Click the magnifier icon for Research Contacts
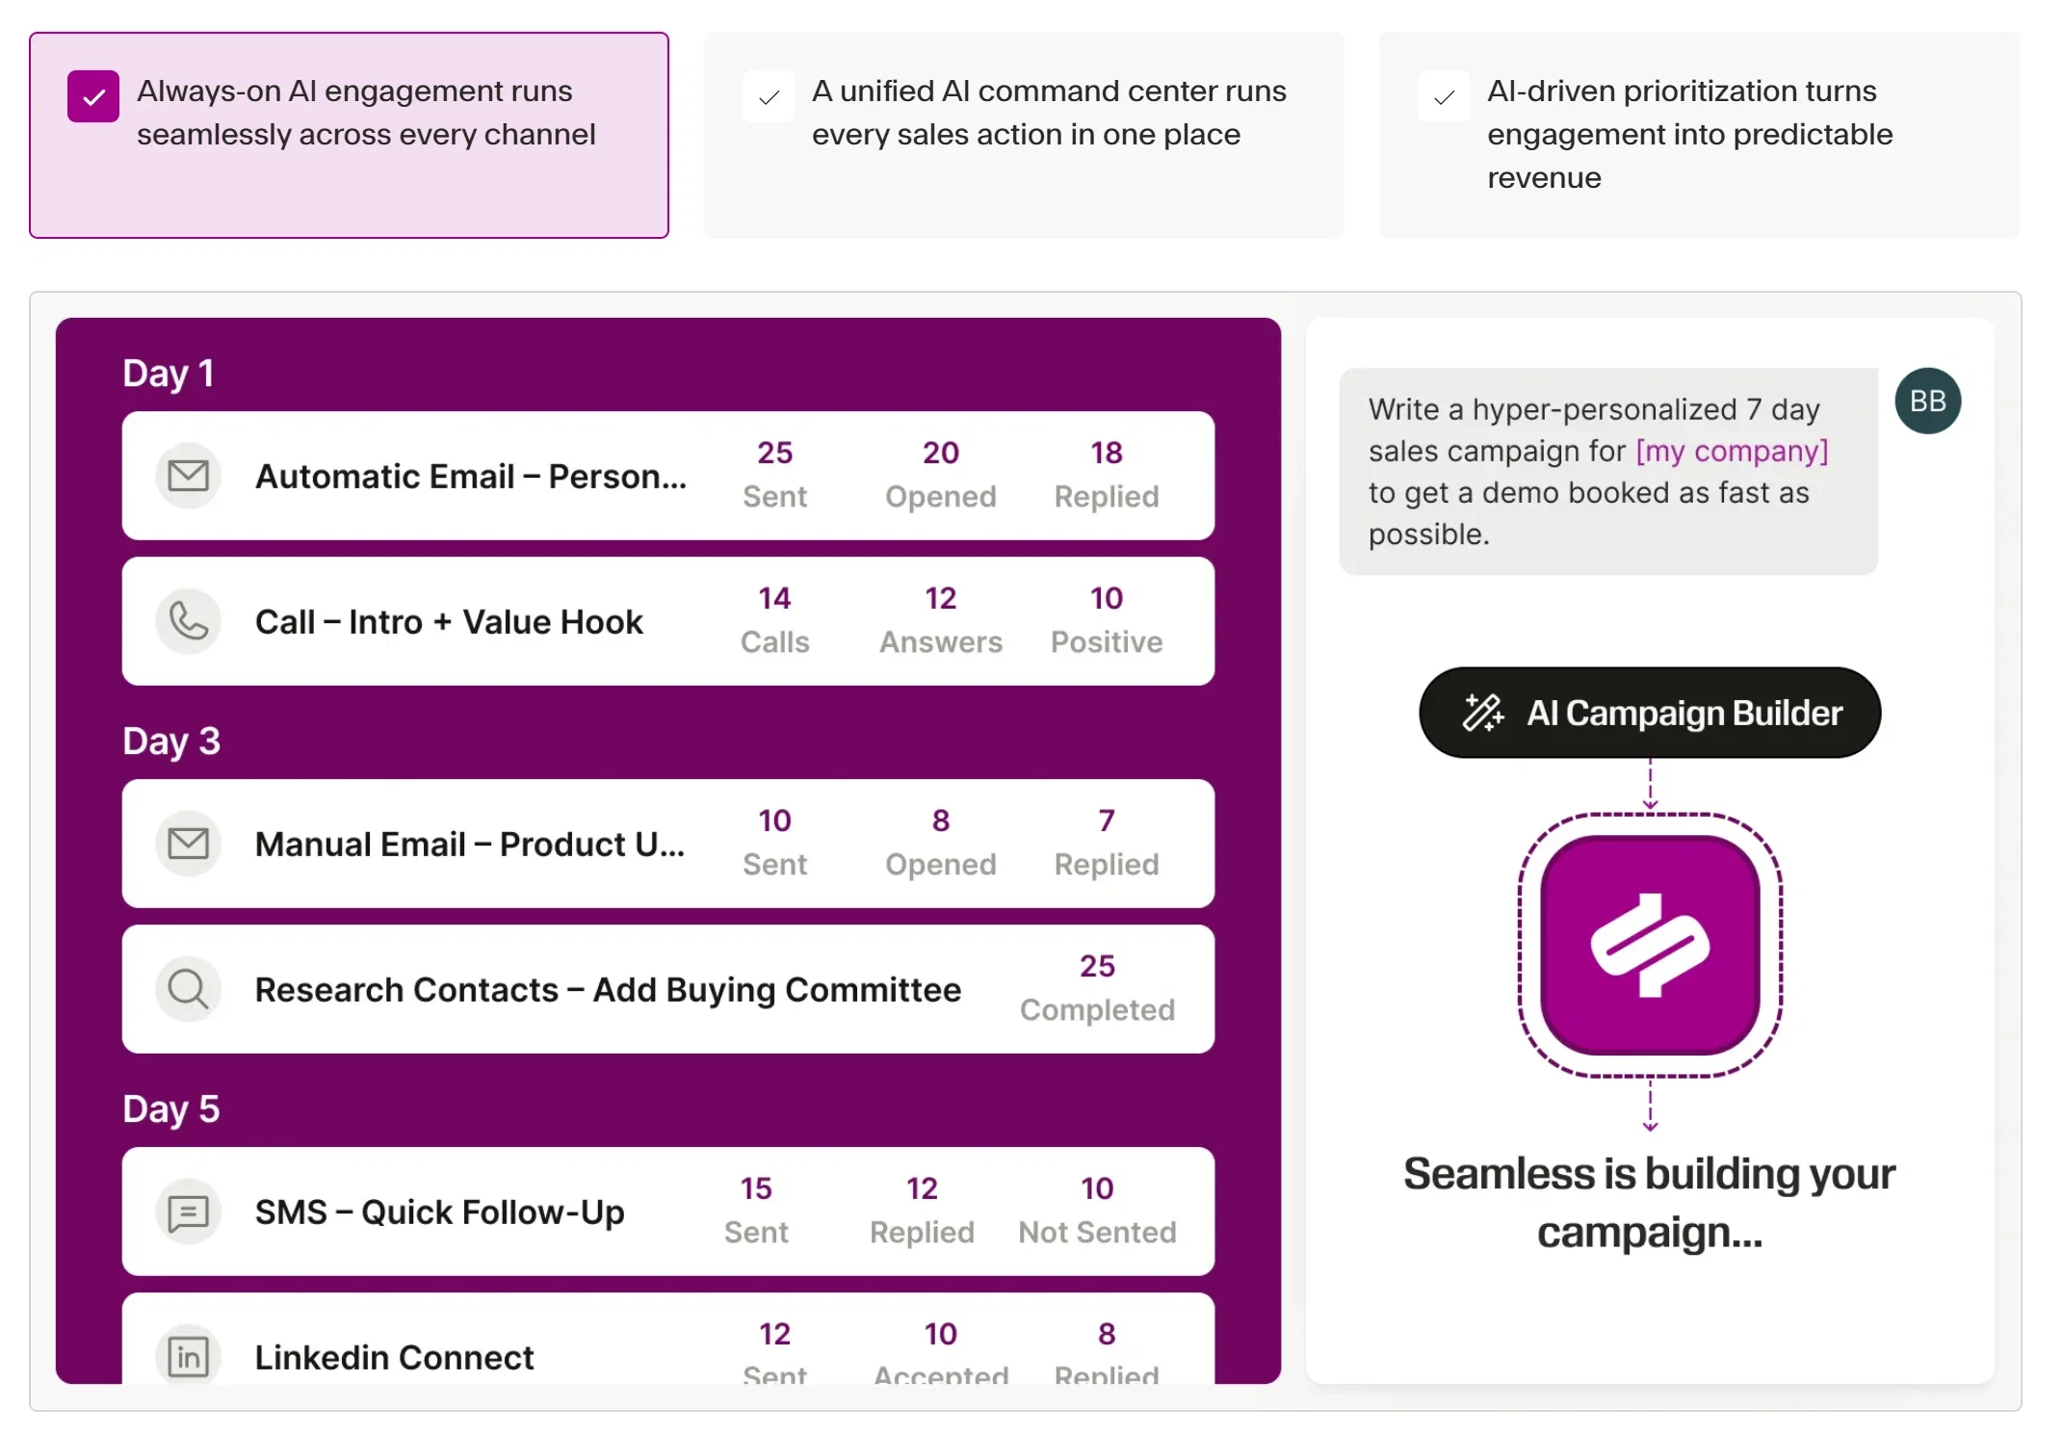The width and height of the screenshot is (2062, 1434). click(189, 989)
